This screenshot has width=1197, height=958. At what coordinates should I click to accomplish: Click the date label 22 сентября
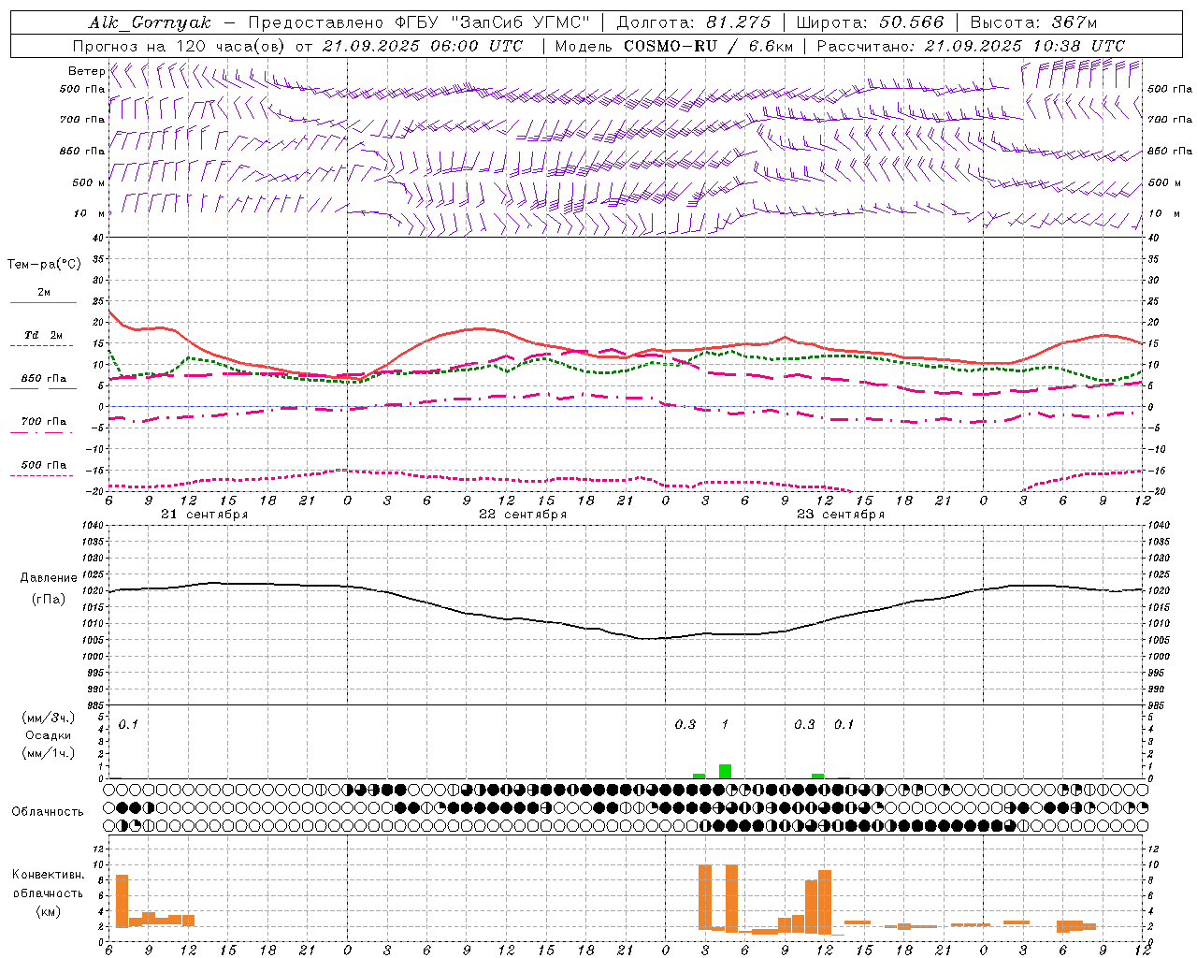coord(523,515)
